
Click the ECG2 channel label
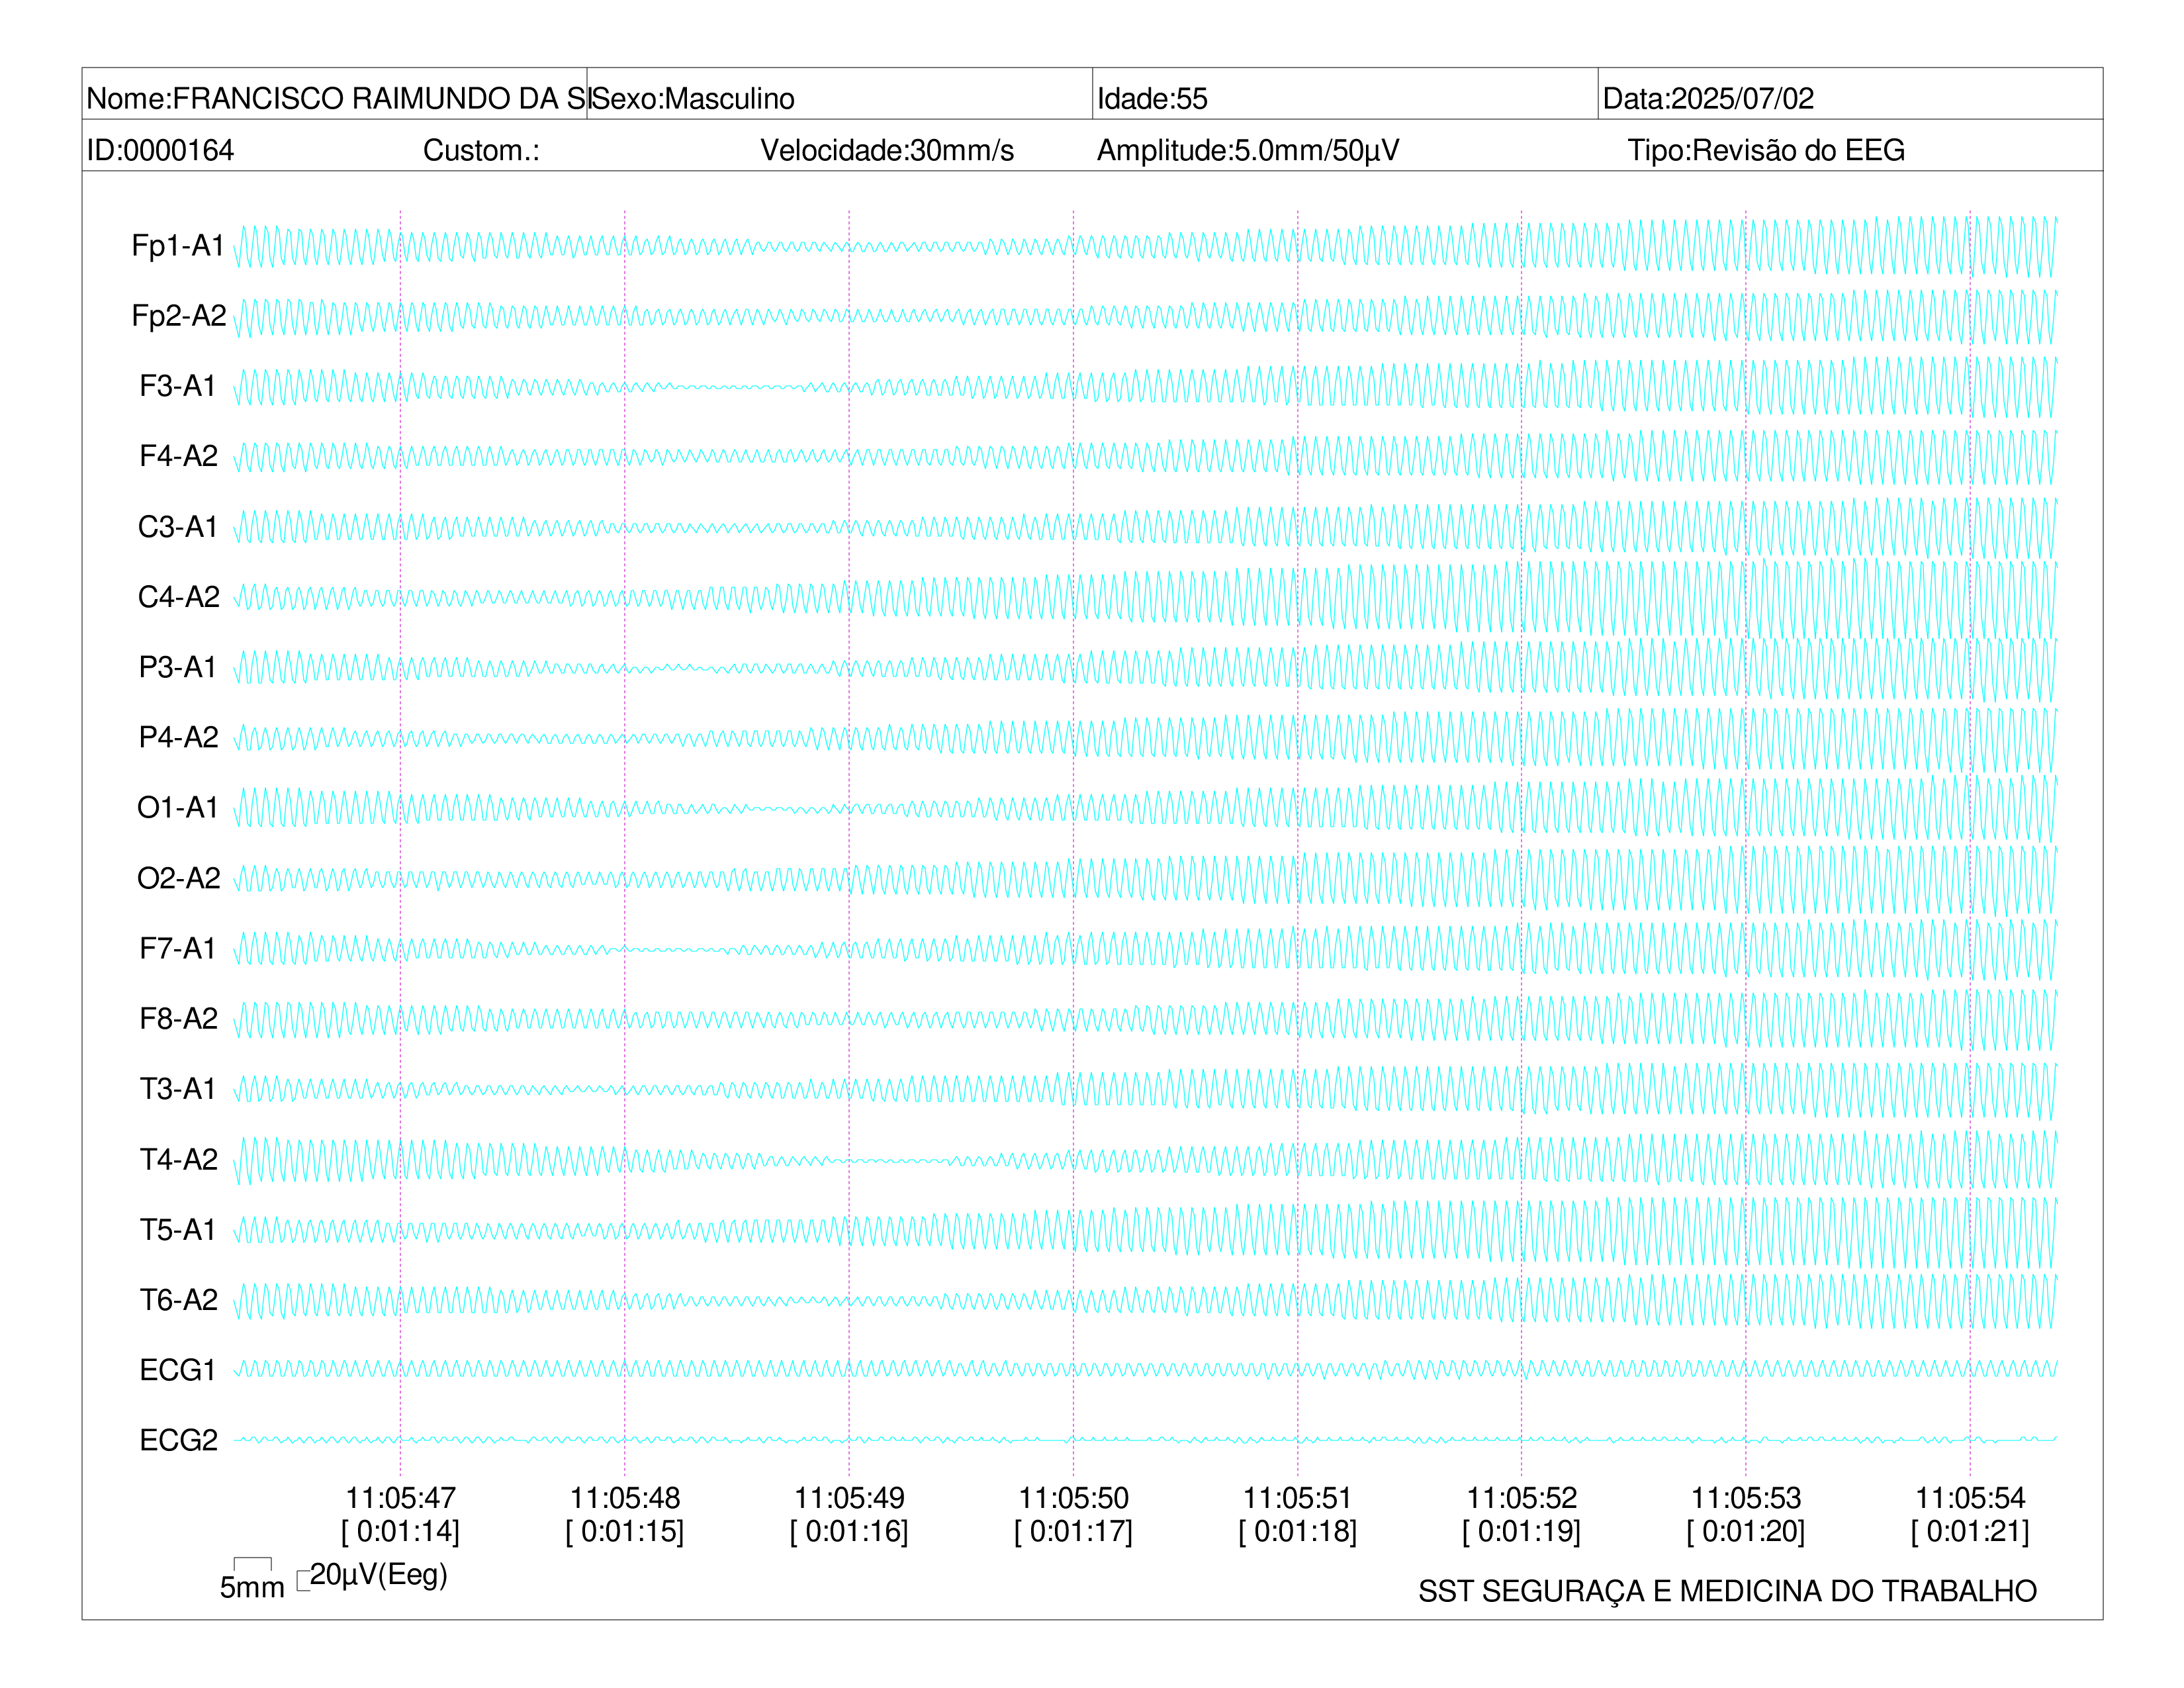coord(178,1440)
